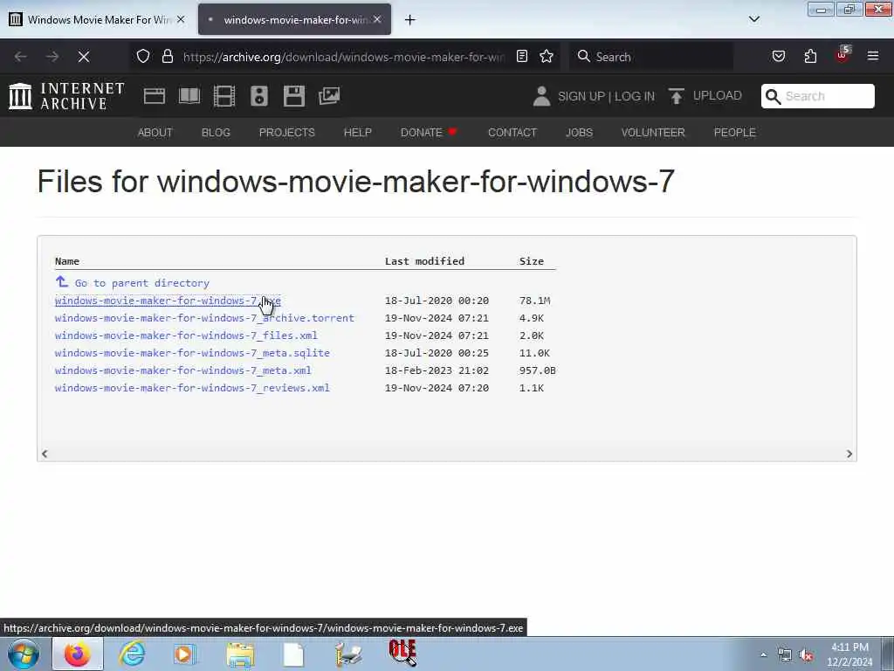This screenshot has width=894, height=671.
Task: Open taskbar clock showing 4:11 PM
Action: pyautogui.click(x=849, y=654)
